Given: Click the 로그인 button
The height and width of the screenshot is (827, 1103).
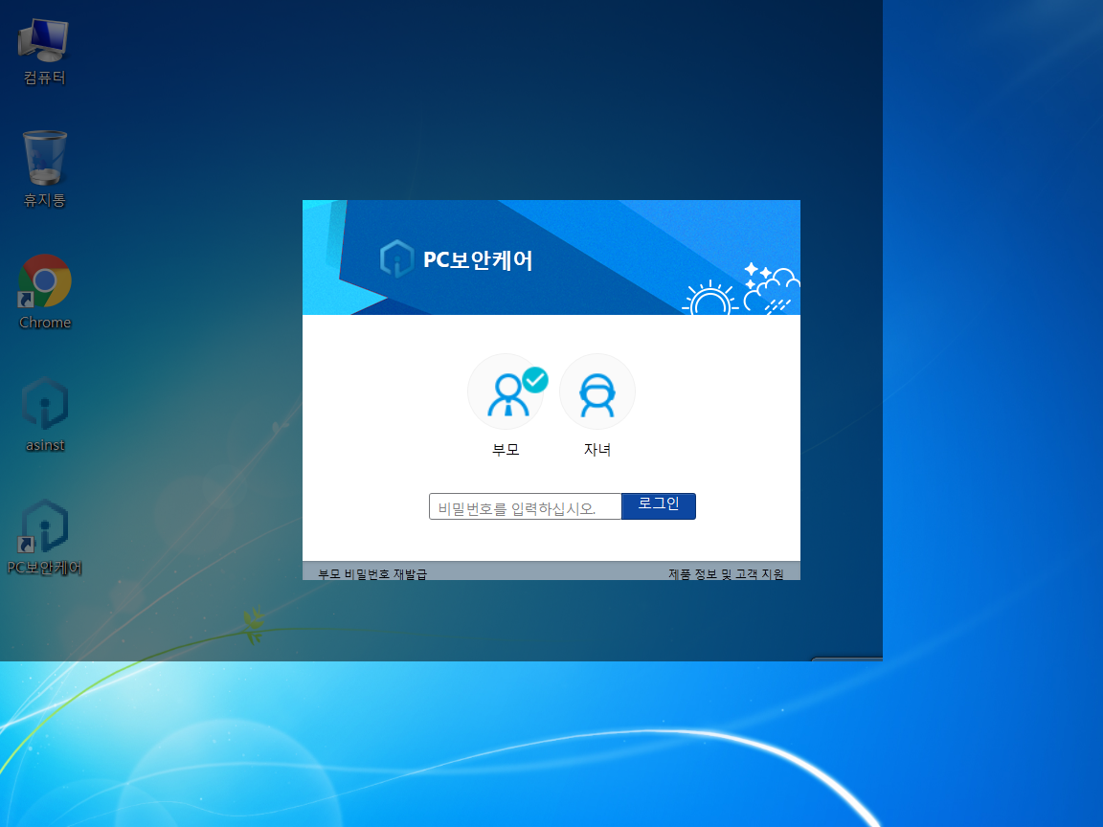Looking at the screenshot, I should tap(659, 506).
